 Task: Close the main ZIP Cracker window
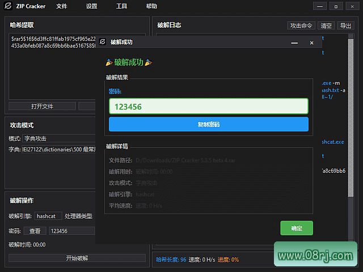(352, 6)
